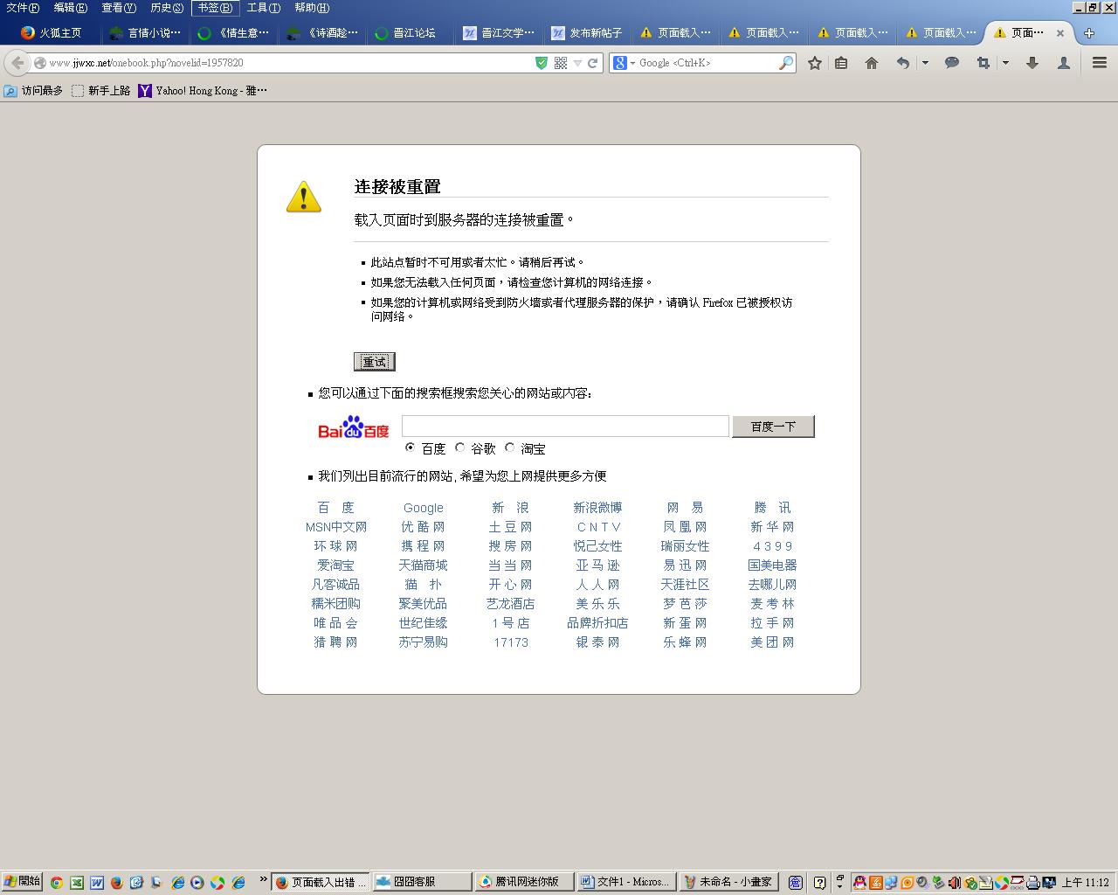This screenshot has height=895, width=1118.
Task: Open the bookmarks list icon
Action: (x=841, y=63)
